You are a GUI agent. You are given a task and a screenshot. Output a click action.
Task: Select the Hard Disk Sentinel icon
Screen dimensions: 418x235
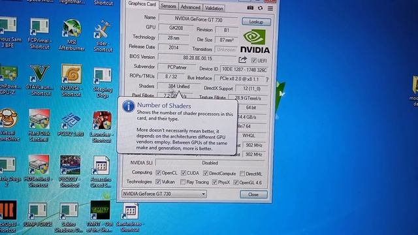pos(39,125)
